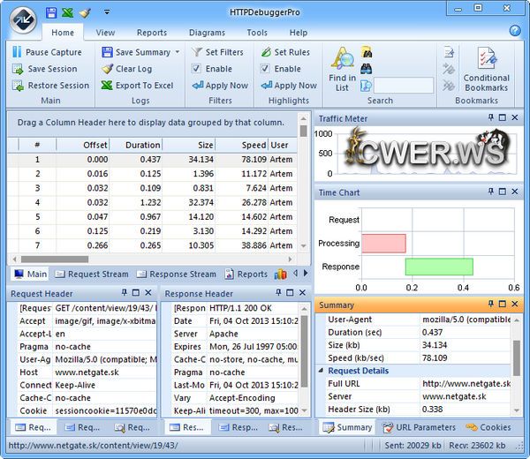This screenshot has height=459, width=530.
Task: Click Apply Now under Filters
Action: pos(220,86)
